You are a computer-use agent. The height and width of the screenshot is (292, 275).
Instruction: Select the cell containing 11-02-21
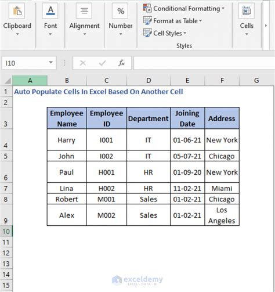click(x=187, y=188)
